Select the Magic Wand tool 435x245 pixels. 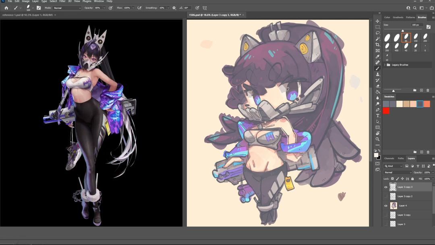(x=377, y=39)
